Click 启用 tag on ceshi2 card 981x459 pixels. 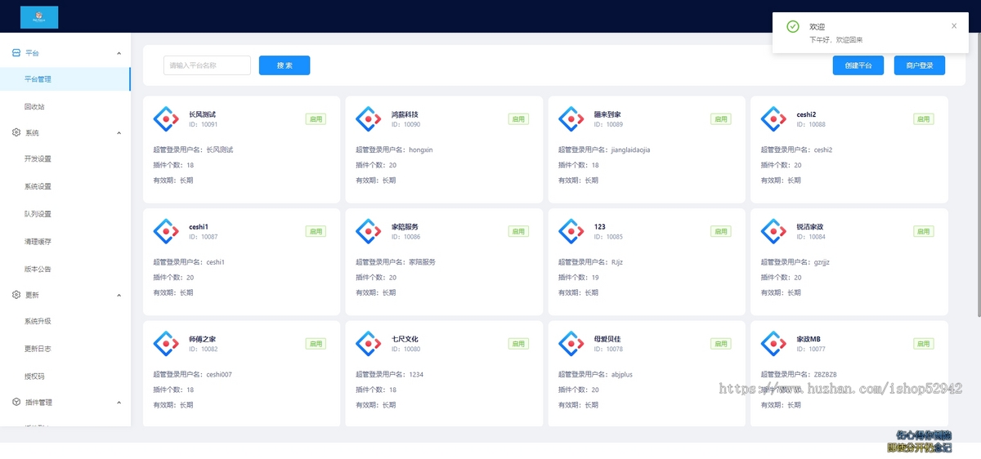tap(924, 119)
